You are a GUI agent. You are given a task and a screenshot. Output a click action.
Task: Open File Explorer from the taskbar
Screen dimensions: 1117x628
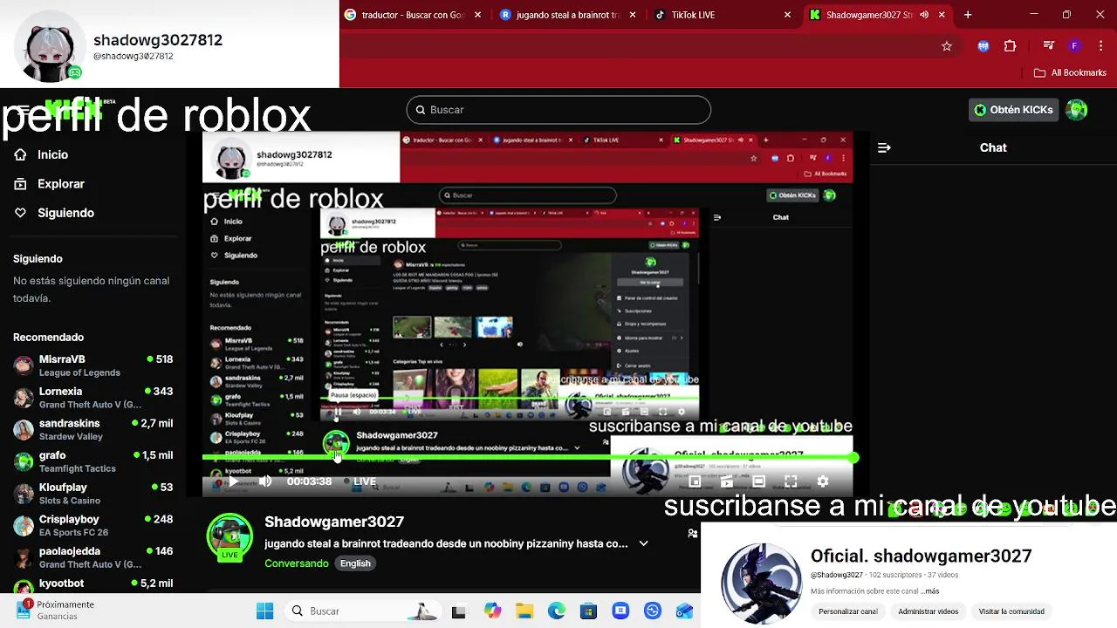tap(524, 611)
